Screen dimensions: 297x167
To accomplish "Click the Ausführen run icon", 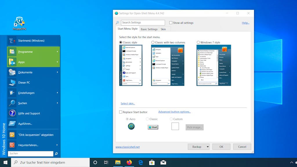I will click(x=12, y=123).
